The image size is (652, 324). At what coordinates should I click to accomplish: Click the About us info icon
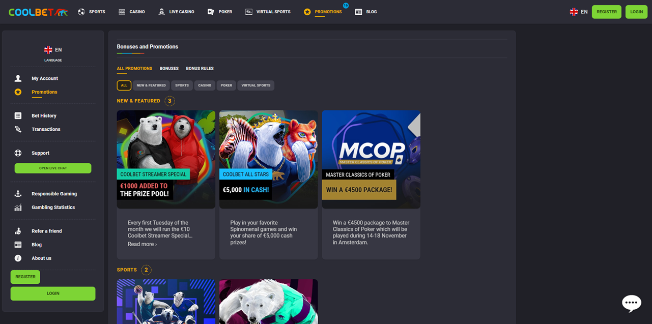point(18,258)
